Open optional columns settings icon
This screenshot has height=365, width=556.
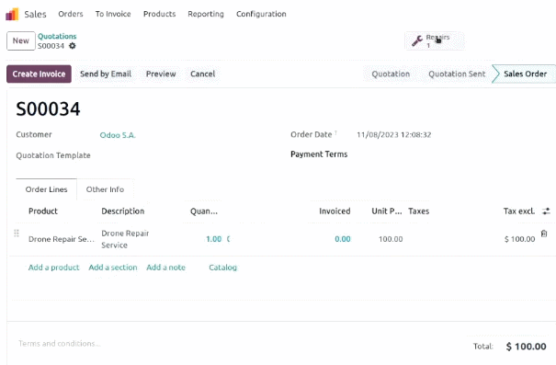546,211
